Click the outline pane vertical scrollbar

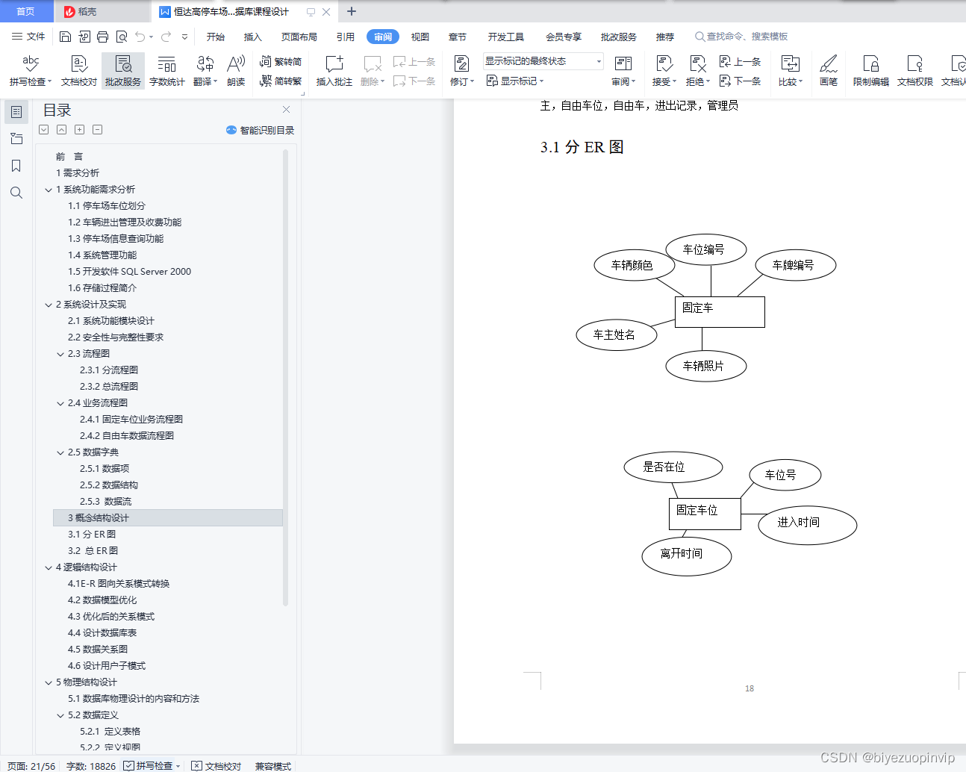point(285,377)
